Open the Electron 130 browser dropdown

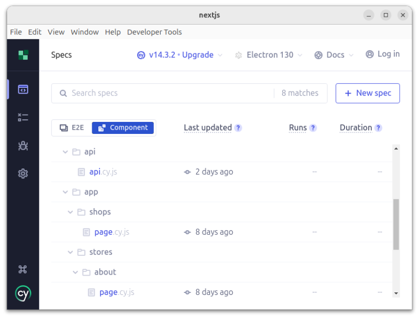tap(269, 55)
